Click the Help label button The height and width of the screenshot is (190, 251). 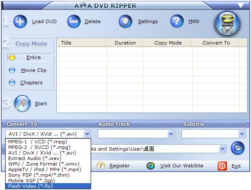(194, 21)
